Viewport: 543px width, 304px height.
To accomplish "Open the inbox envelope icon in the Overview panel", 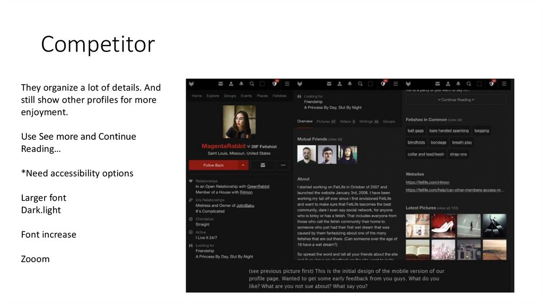I will 329,84.
